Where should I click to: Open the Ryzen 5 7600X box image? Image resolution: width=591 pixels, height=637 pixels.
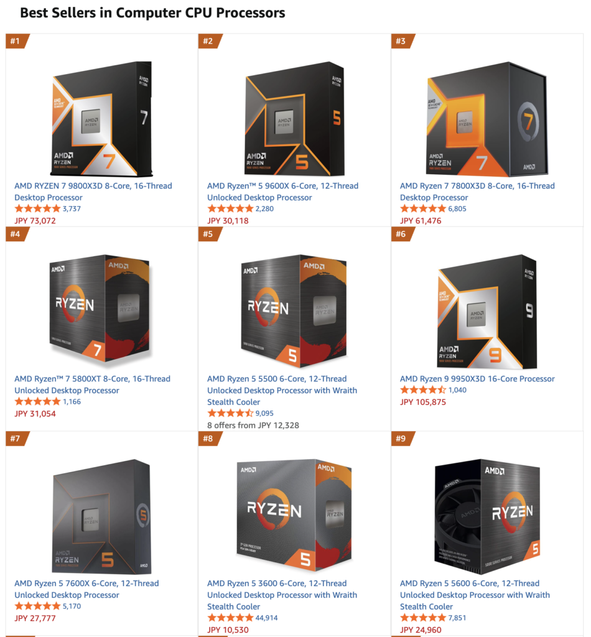[x=101, y=517]
